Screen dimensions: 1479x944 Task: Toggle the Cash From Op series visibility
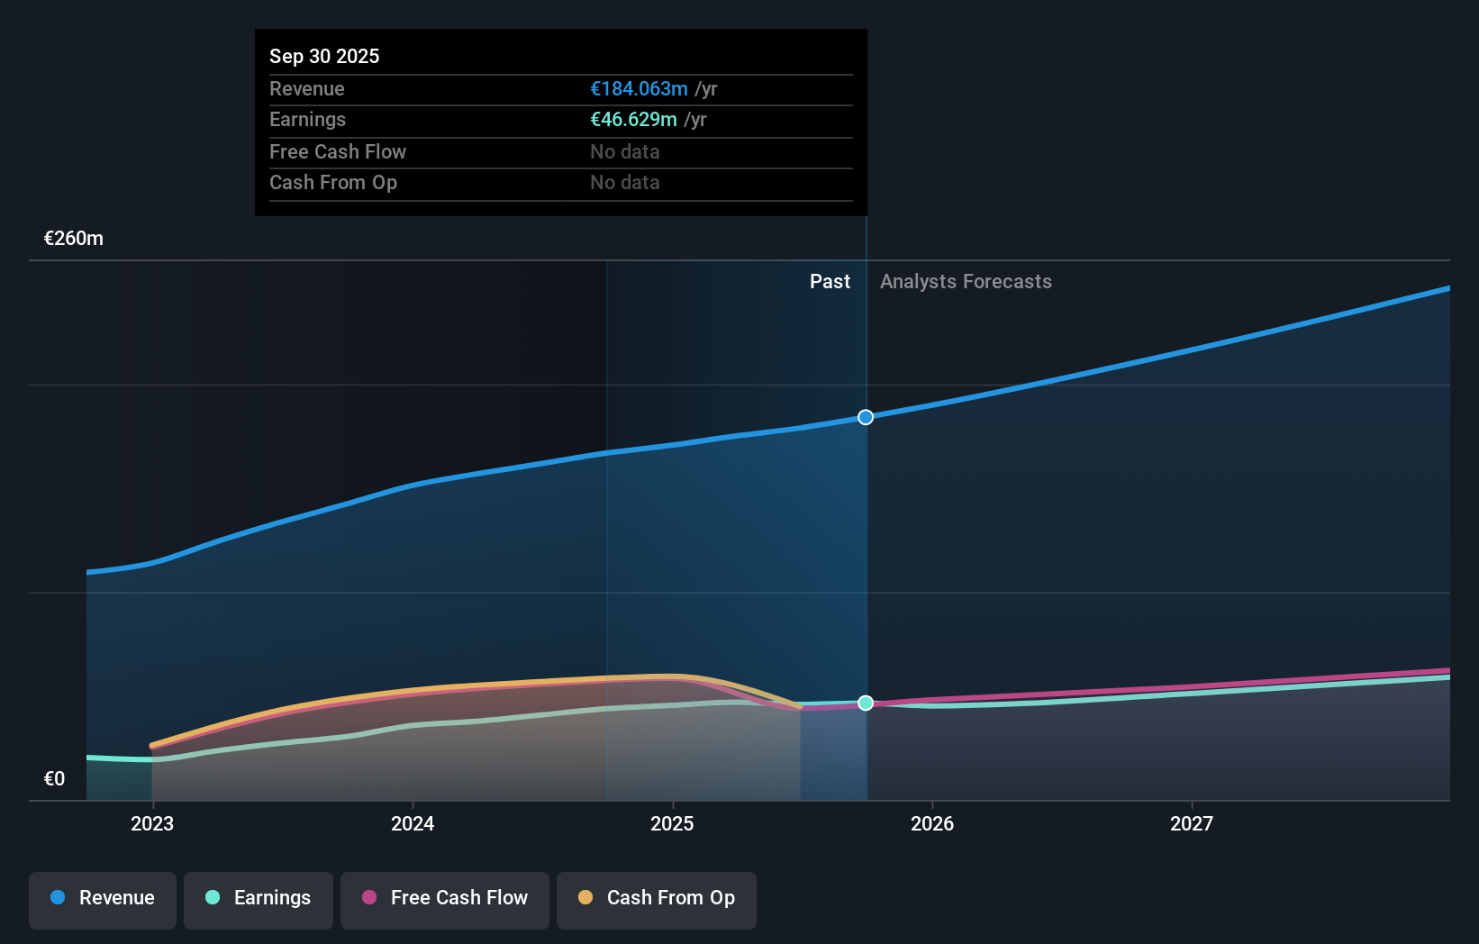pyautogui.click(x=656, y=898)
